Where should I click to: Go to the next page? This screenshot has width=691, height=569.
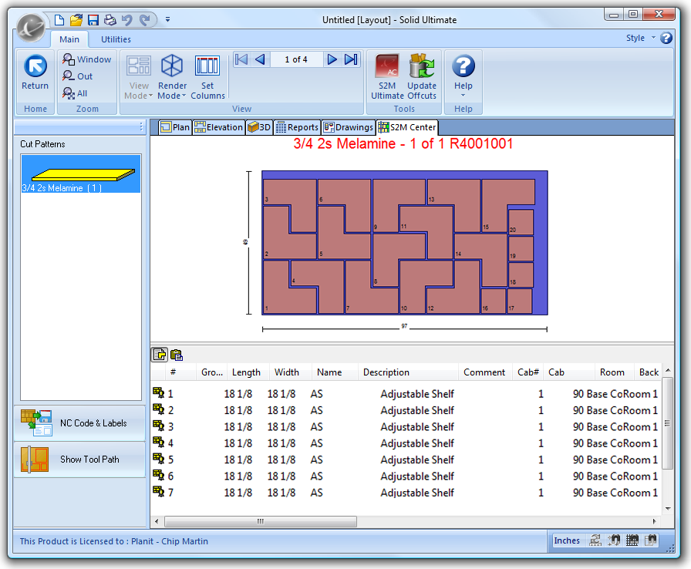coord(332,59)
